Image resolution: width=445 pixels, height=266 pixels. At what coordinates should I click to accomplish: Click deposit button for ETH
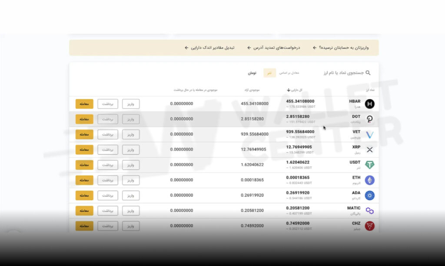pos(131,180)
